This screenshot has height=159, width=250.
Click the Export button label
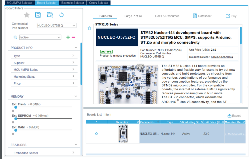236,116
